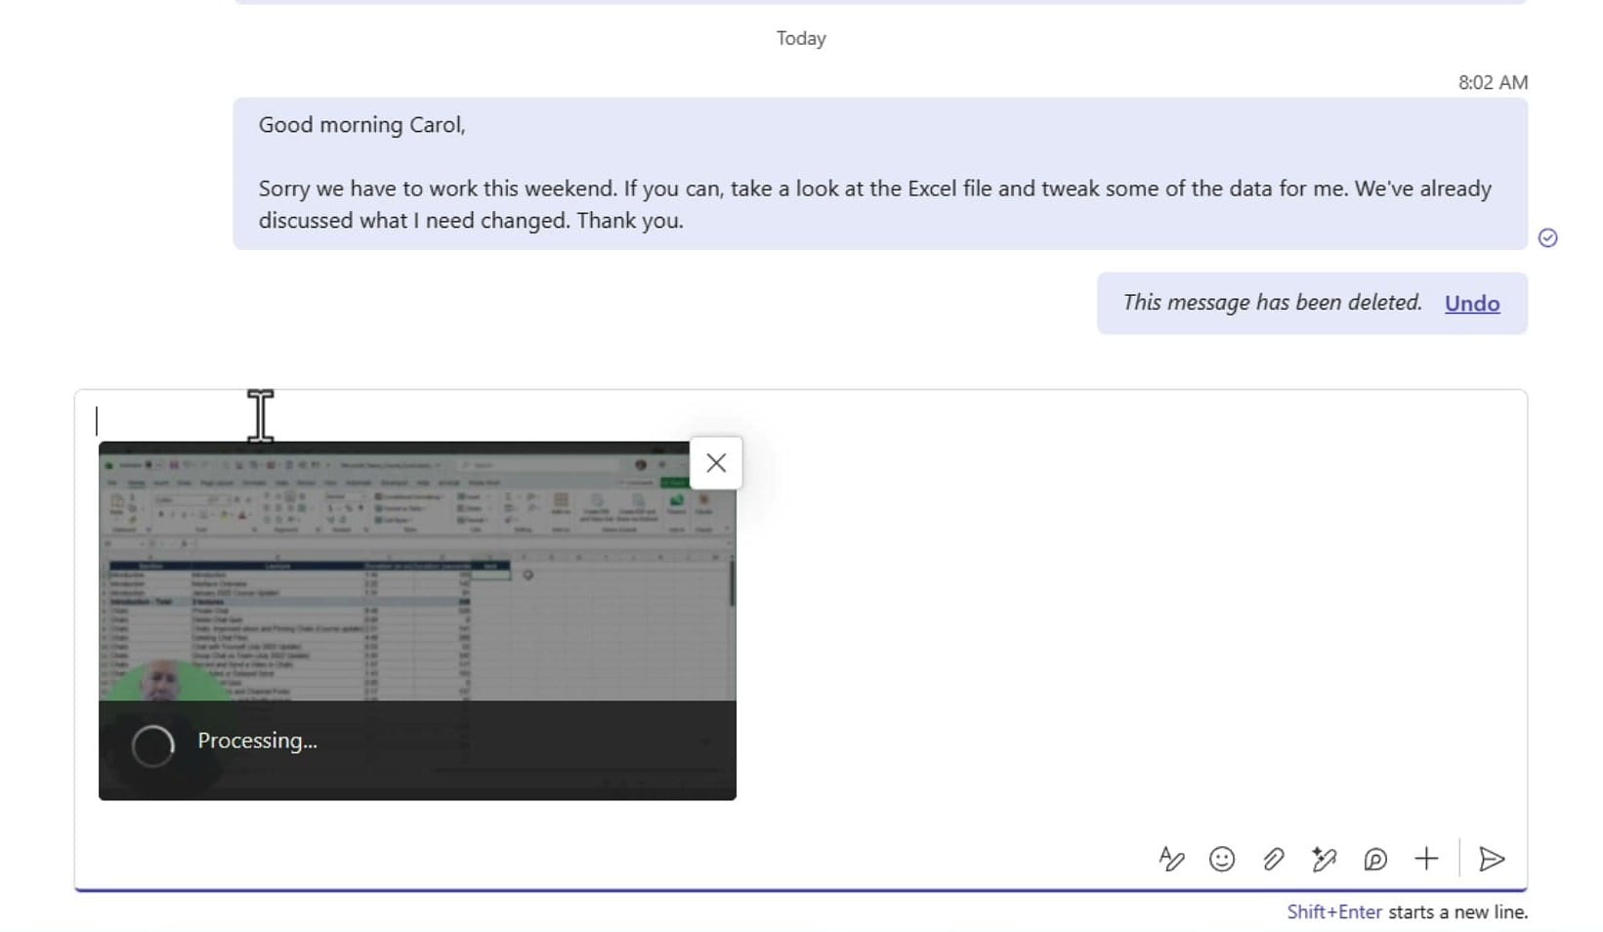Open the Format text options icon
The height and width of the screenshot is (932, 1603).
[1171, 859]
